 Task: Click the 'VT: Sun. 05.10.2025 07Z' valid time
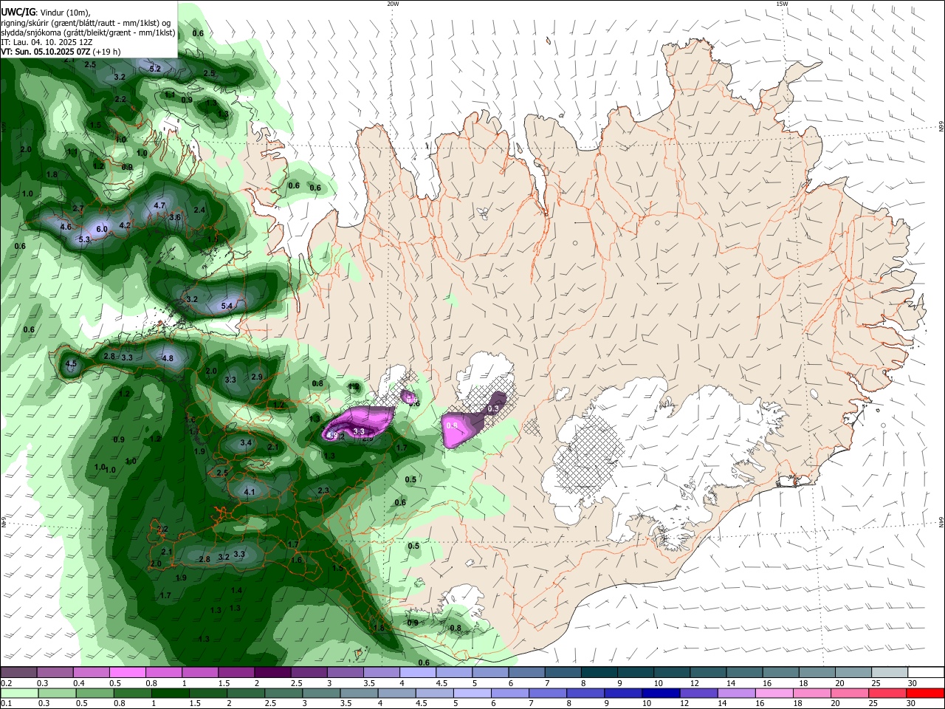coord(46,52)
